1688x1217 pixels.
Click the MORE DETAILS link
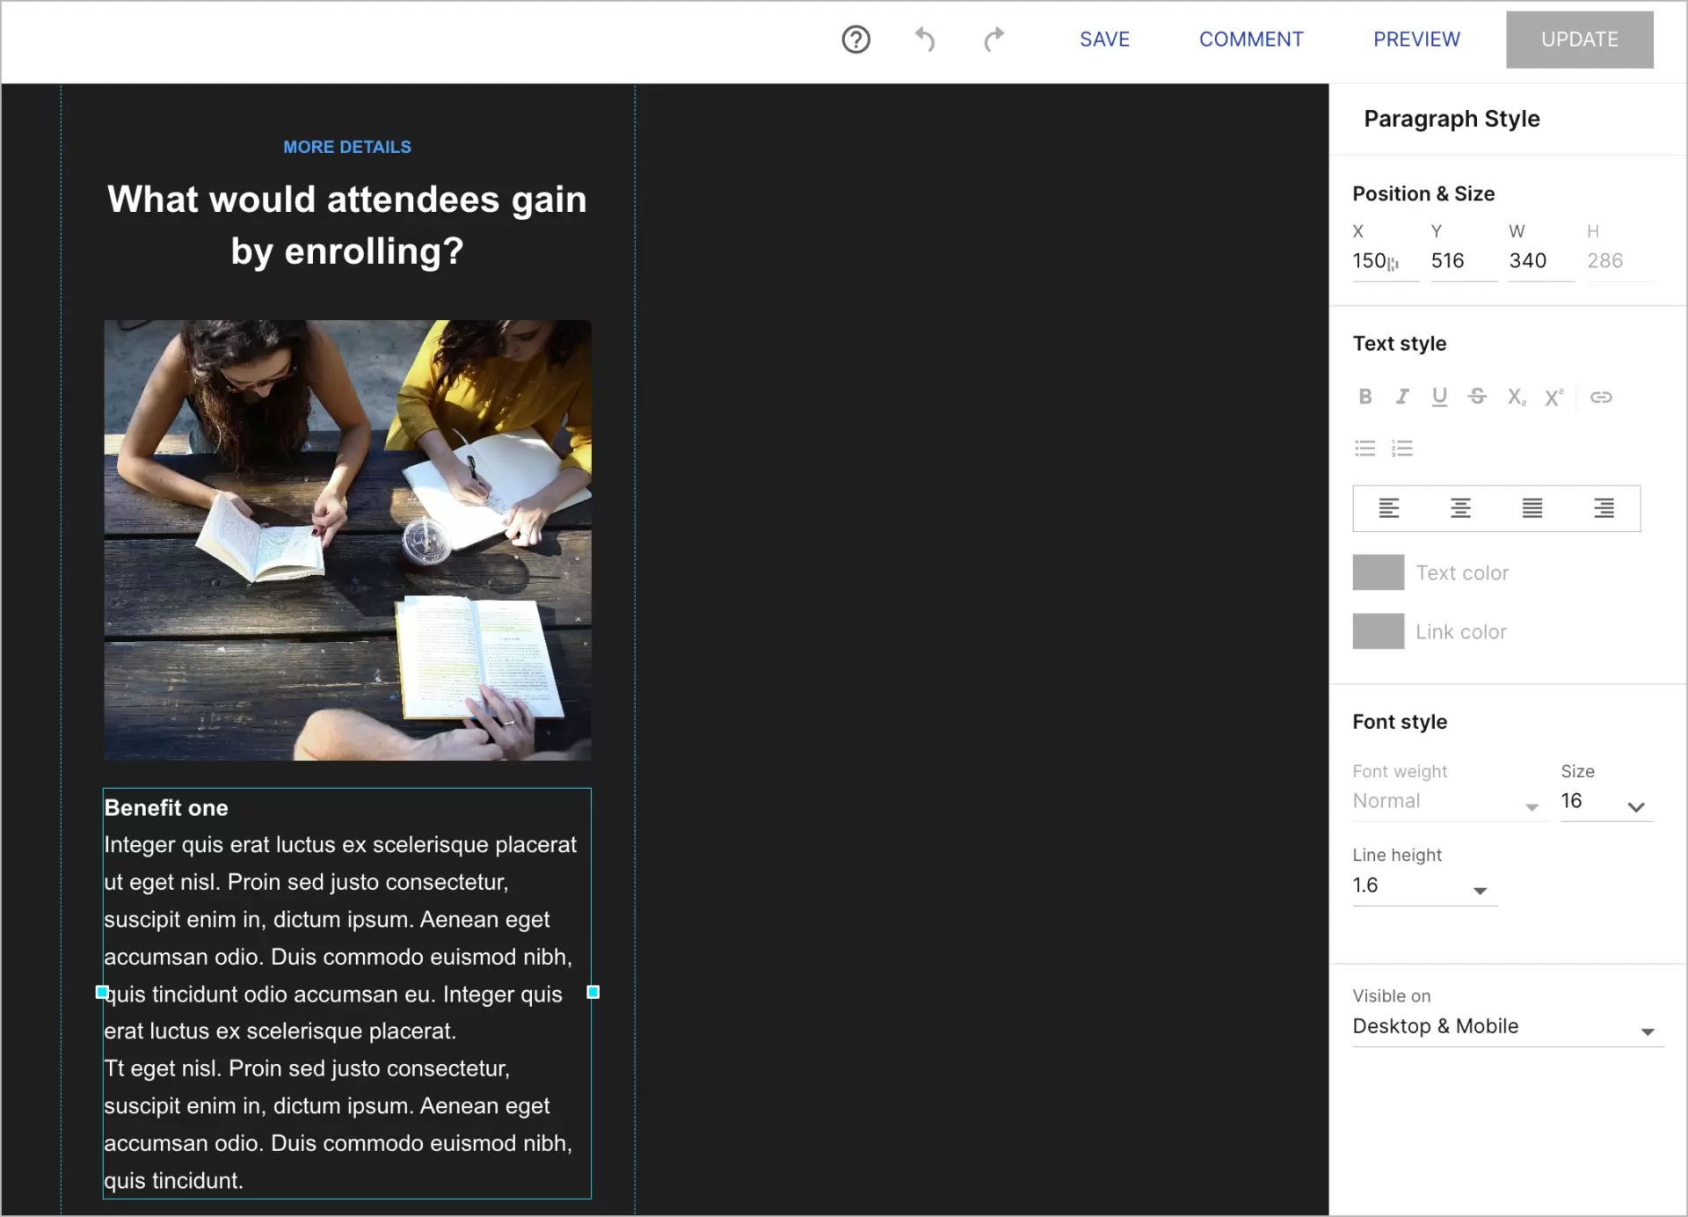(346, 147)
